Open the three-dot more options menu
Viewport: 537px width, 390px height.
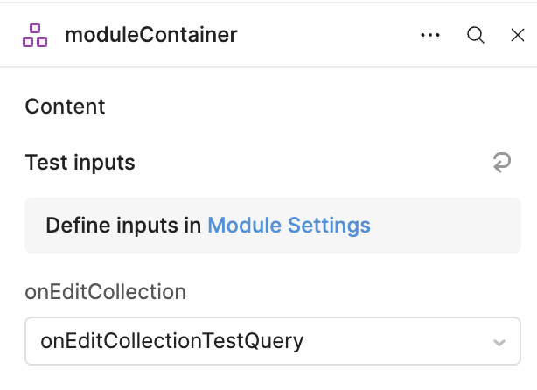point(430,35)
